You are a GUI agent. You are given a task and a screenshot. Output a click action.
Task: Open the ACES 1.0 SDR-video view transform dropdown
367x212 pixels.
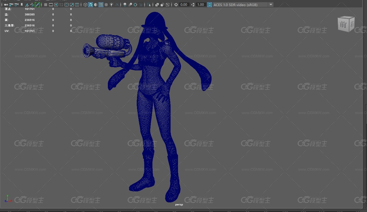[x=243, y=5]
